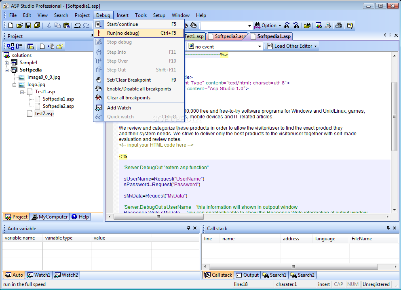Open the Tools menu
The width and height of the screenshot is (401, 290).
(x=141, y=15)
